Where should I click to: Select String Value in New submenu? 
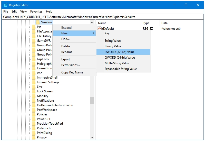pyautogui.click(x=112, y=41)
